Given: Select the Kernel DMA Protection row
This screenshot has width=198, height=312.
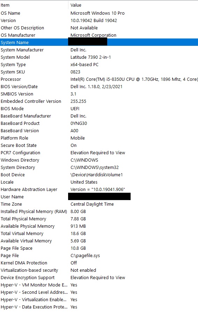Looking at the screenshot, I should click(99, 263).
